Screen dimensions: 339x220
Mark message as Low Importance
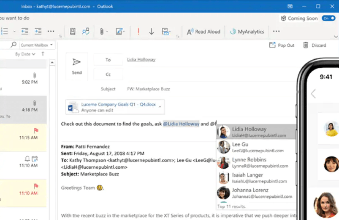tap(151, 32)
